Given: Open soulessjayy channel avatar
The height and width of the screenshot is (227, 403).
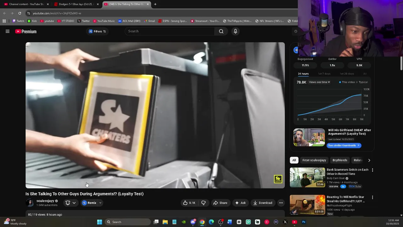Looking at the screenshot, I should (x=30, y=203).
